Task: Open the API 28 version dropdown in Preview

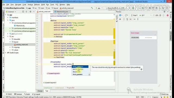Action: (142, 15)
